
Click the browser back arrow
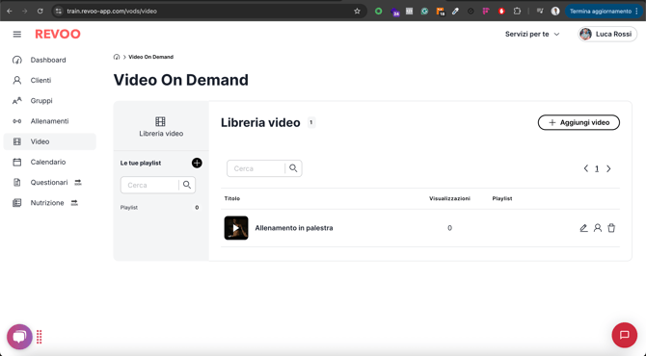10,12
